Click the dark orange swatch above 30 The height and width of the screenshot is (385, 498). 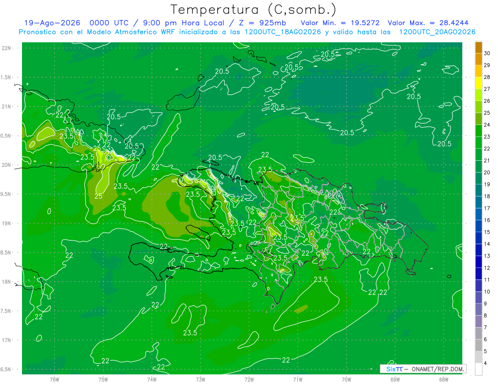pos(478,48)
